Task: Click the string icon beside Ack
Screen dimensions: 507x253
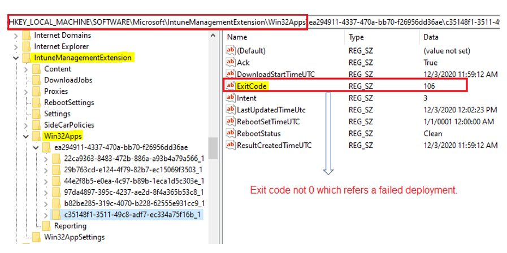Action: click(230, 62)
